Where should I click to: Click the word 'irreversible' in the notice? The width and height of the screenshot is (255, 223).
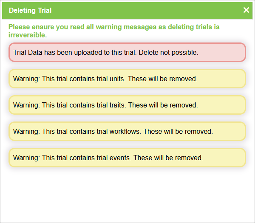point(27,35)
